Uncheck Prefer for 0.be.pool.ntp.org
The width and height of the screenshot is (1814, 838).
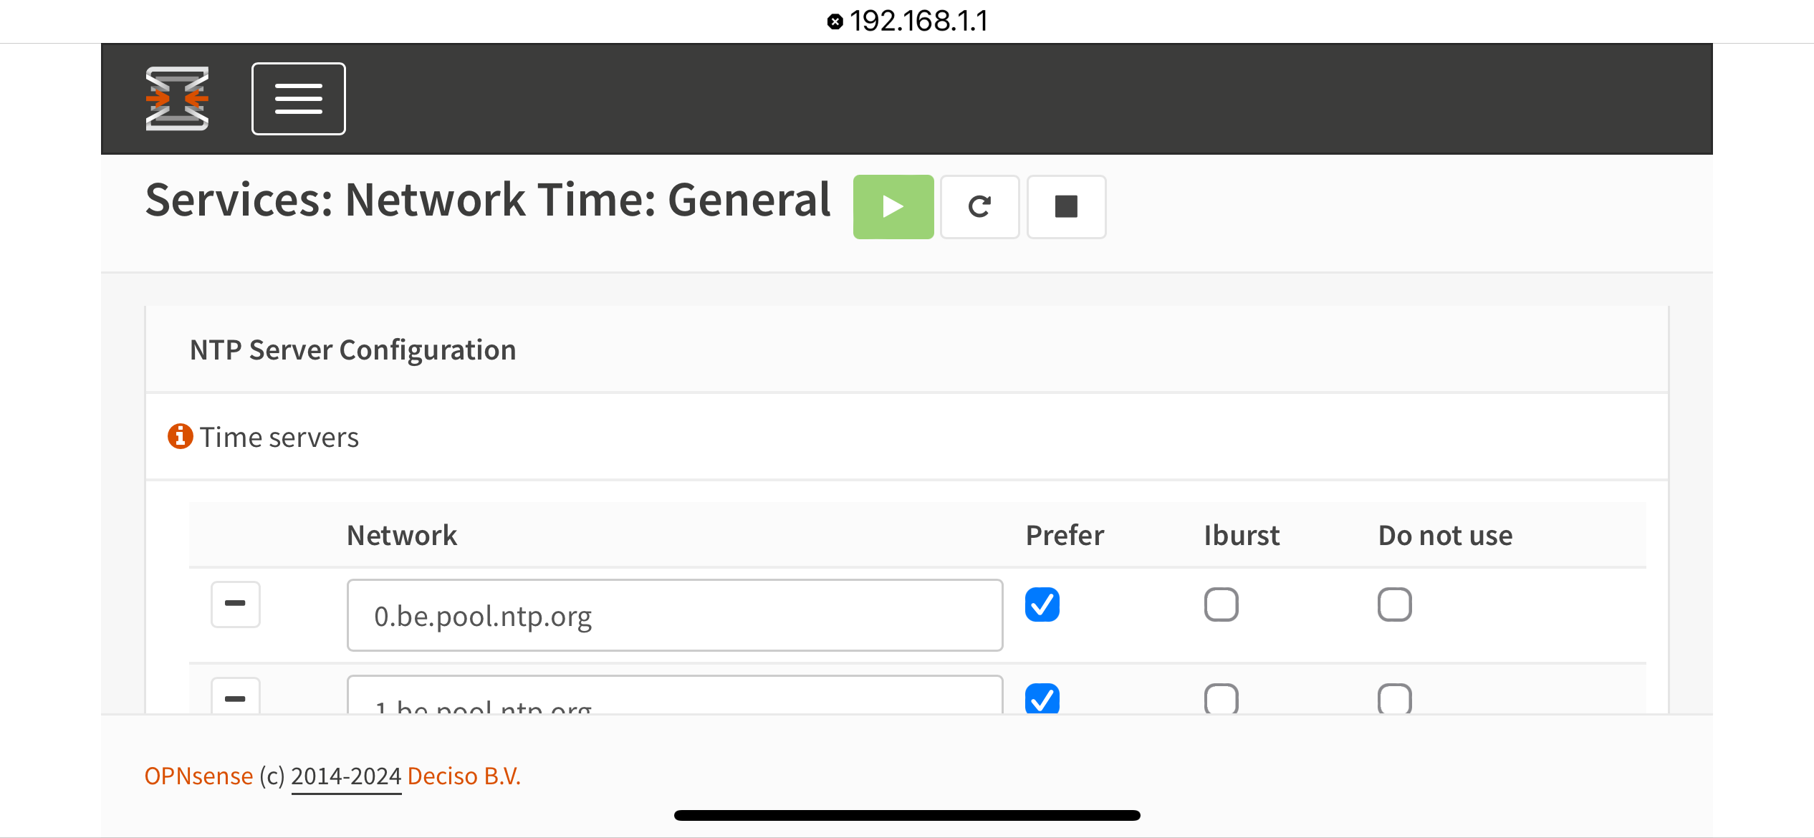[x=1042, y=605]
